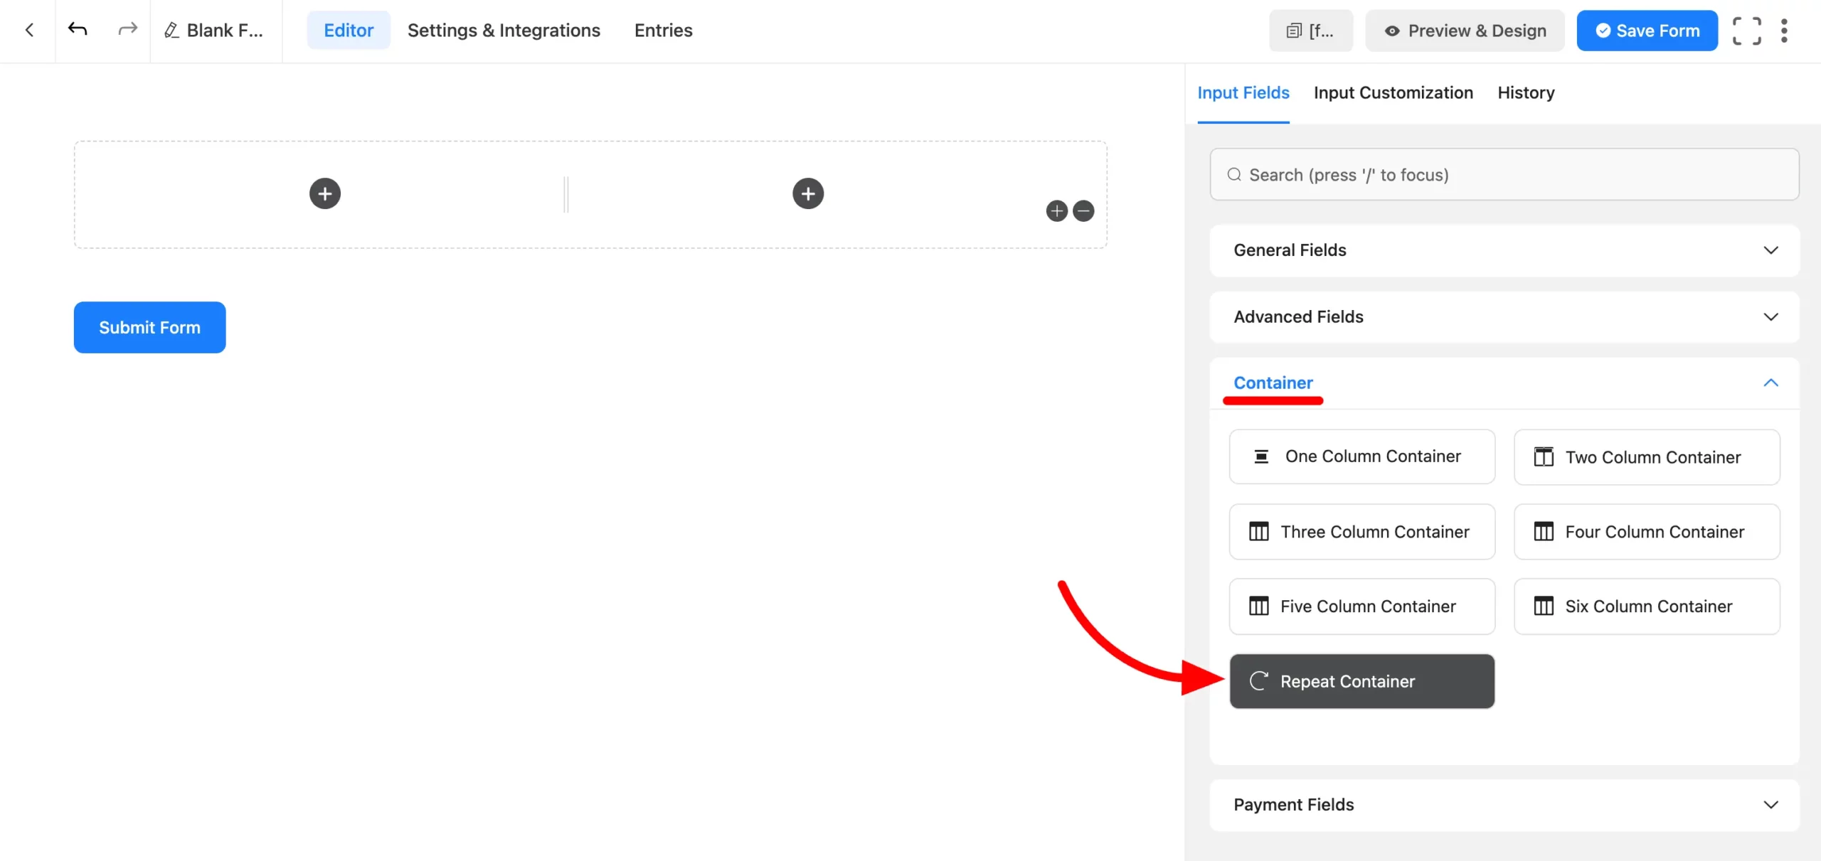1821x861 pixels.
Task: Focus the field search input
Action: point(1504,175)
